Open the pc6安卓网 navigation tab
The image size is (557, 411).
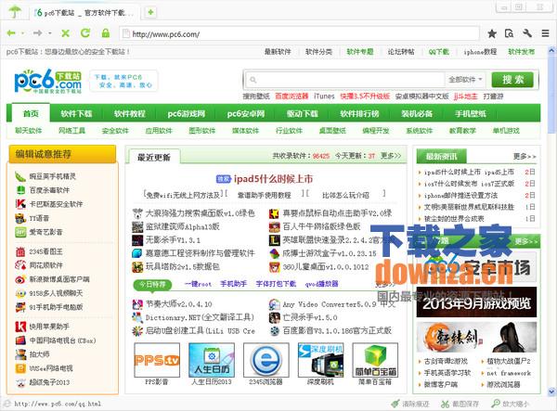coord(246,113)
